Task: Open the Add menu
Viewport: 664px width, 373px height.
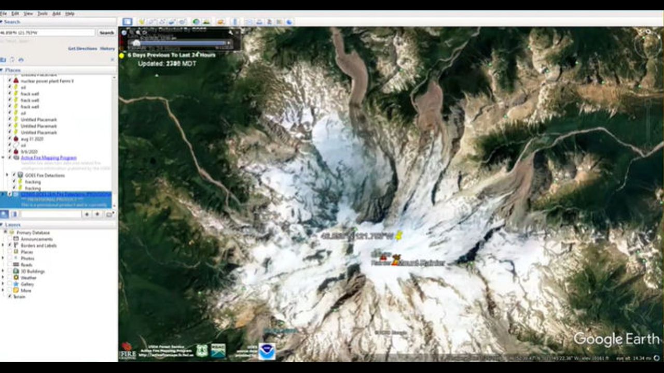Action: tap(56, 13)
